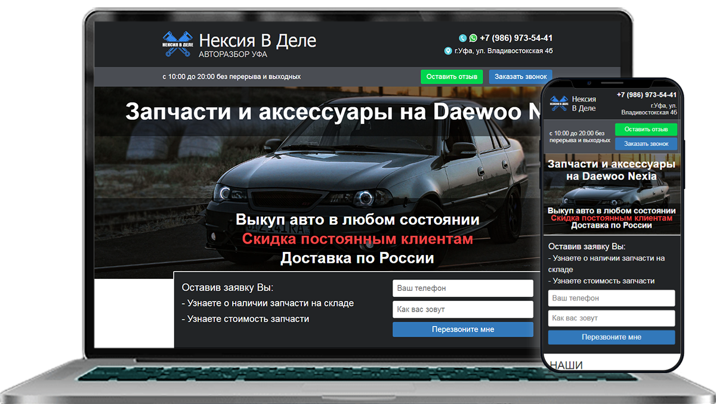
Task: Click Узнаете о наличии запчасти line on laptop
Action: click(x=268, y=303)
